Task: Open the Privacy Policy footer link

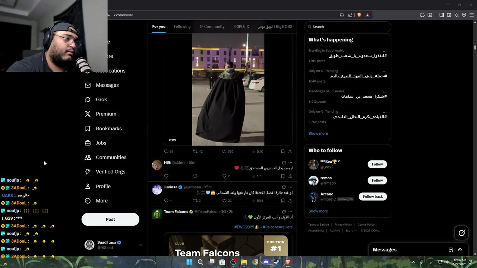Action: (x=343, y=225)
